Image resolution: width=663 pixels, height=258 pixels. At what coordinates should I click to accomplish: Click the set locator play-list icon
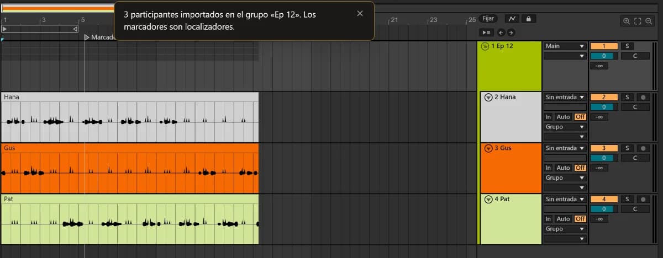[x=487, y=33]
